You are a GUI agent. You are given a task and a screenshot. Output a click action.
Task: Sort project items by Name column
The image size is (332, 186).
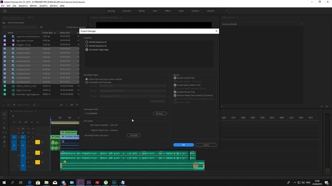[10, 33]
